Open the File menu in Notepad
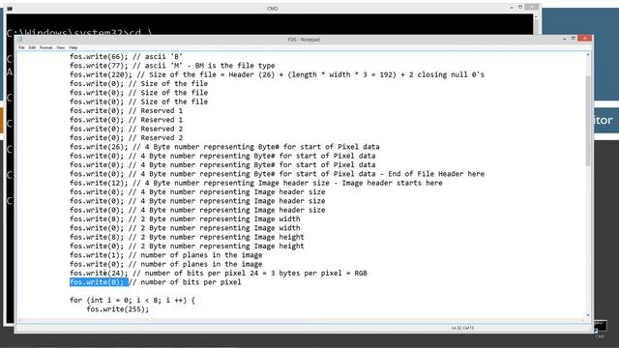This screenshot has width=619, height=348. pos(21,47)
